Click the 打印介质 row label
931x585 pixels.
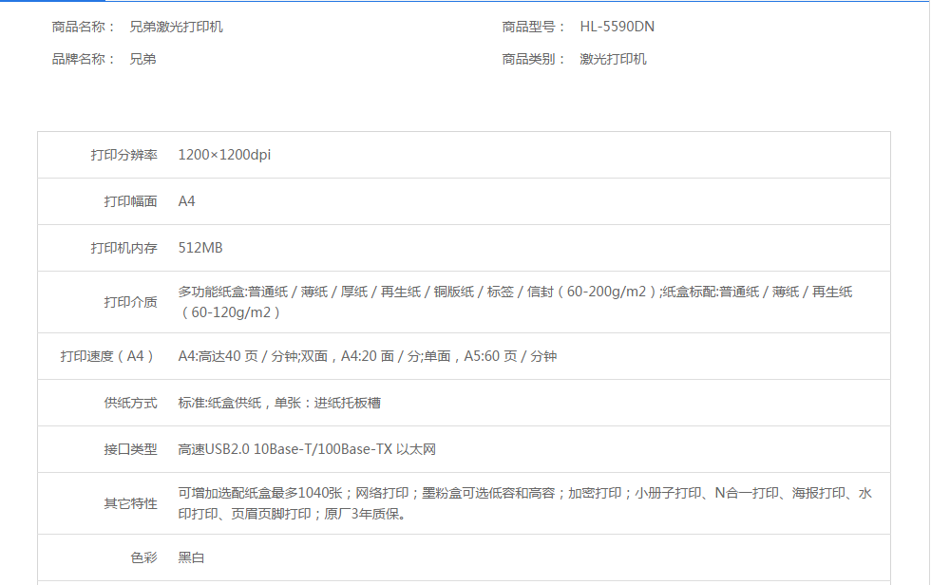tap(131, 302)
